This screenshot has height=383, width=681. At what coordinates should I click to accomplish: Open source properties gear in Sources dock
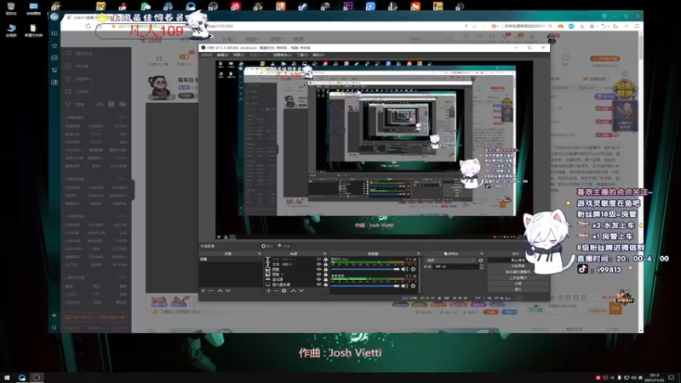284,290
